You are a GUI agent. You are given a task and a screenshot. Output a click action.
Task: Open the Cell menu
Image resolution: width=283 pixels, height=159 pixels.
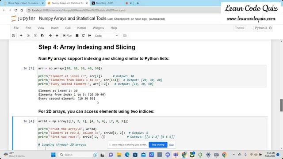[x=68, y=28]
